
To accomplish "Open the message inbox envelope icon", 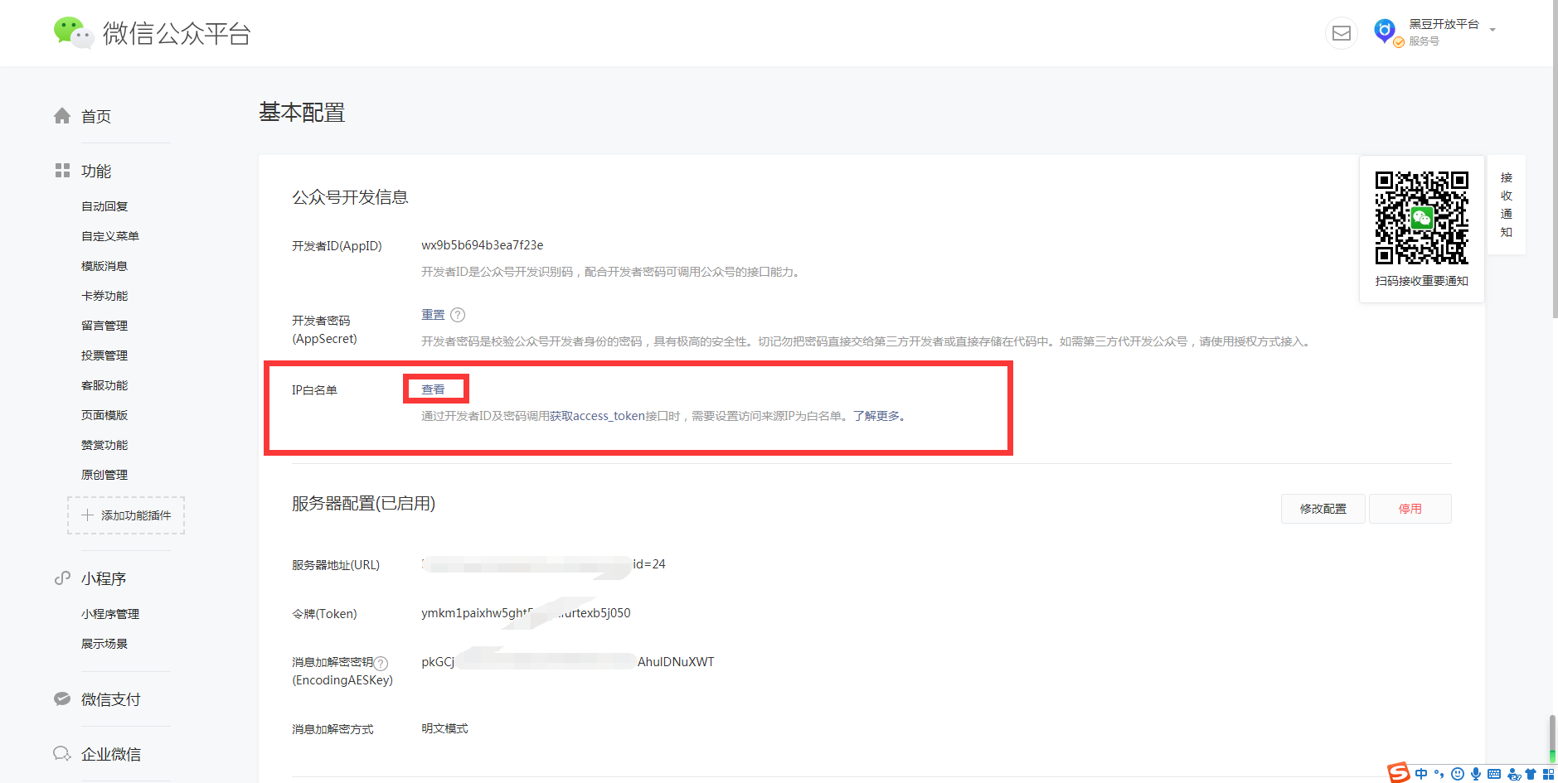I will click(1341, 33).
